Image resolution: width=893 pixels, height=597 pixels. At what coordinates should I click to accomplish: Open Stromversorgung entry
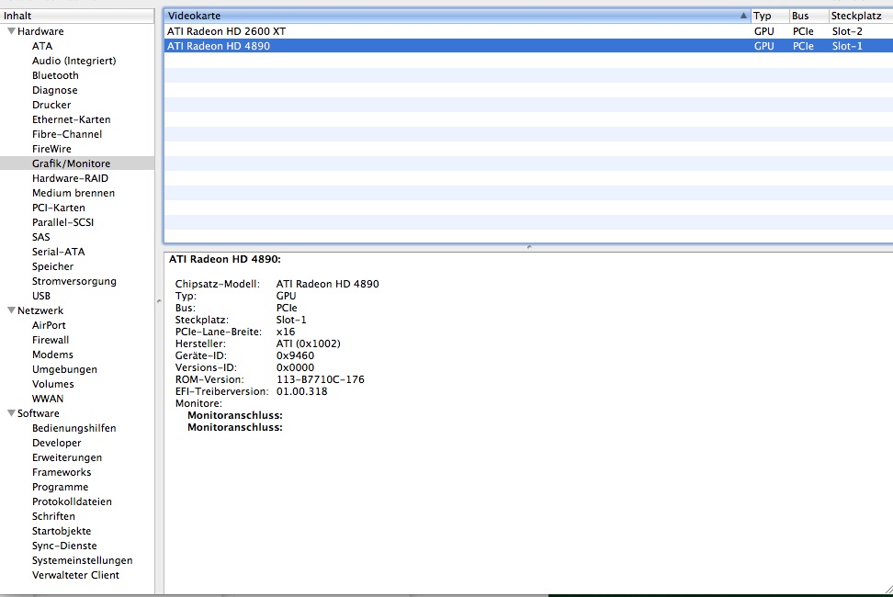74,281
